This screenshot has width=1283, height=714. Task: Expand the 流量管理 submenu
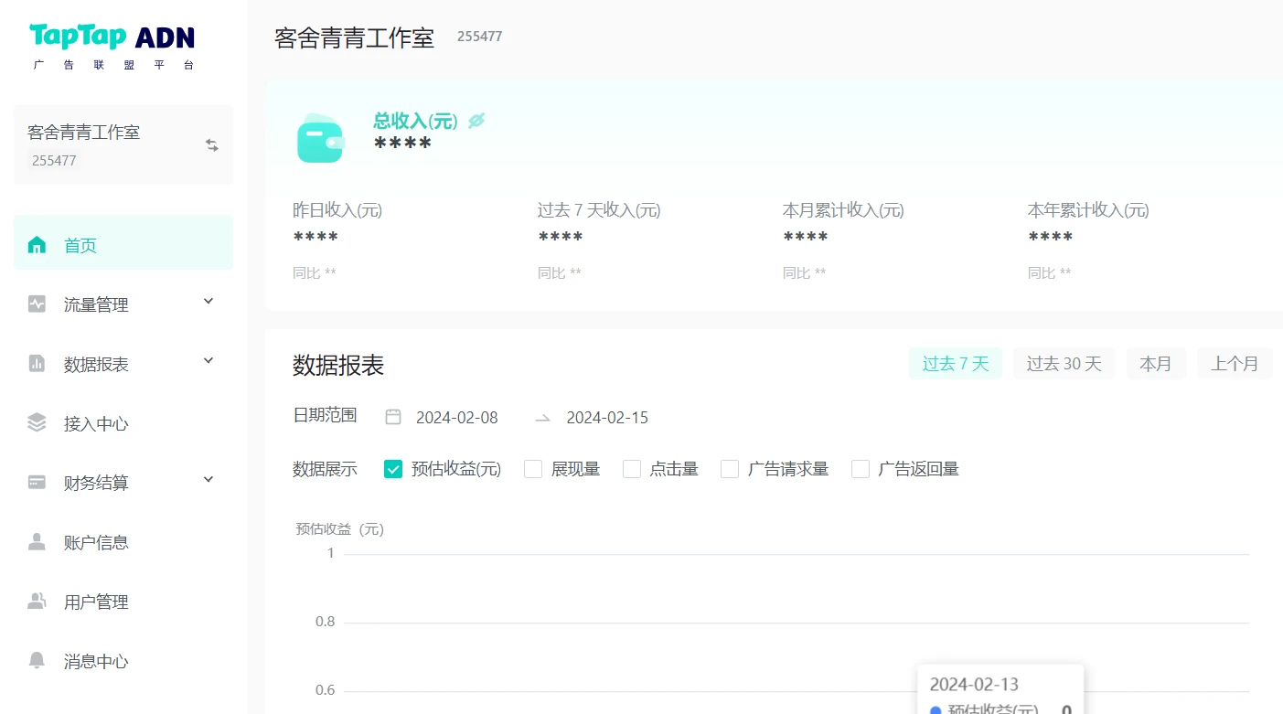(x=208, y=301)
